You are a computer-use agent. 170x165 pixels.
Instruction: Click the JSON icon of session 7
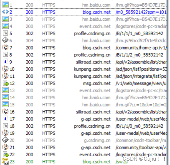[5, 48]
